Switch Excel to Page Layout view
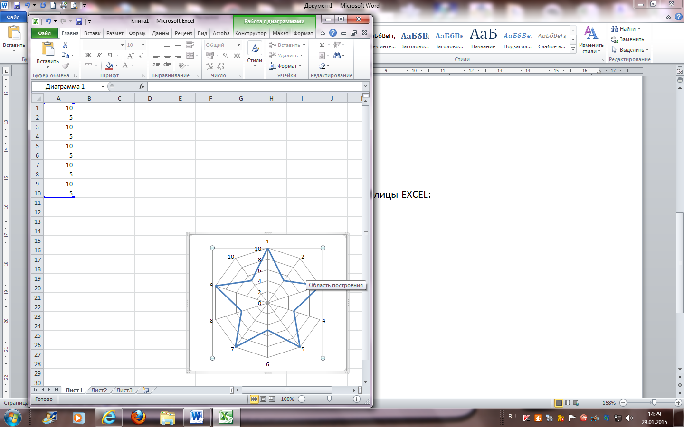The height and width of the screenshot is (427, 684). (263, 399)
